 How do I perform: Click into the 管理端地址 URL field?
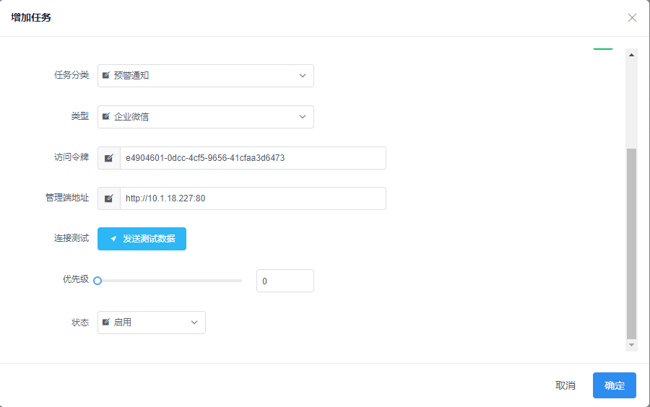[x=253, y=198]
